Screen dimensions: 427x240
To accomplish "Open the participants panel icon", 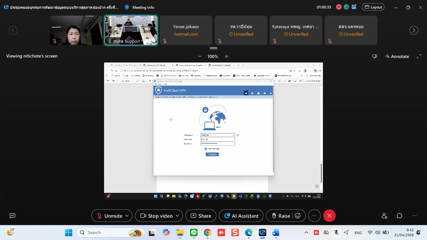I will click(384, 216).
